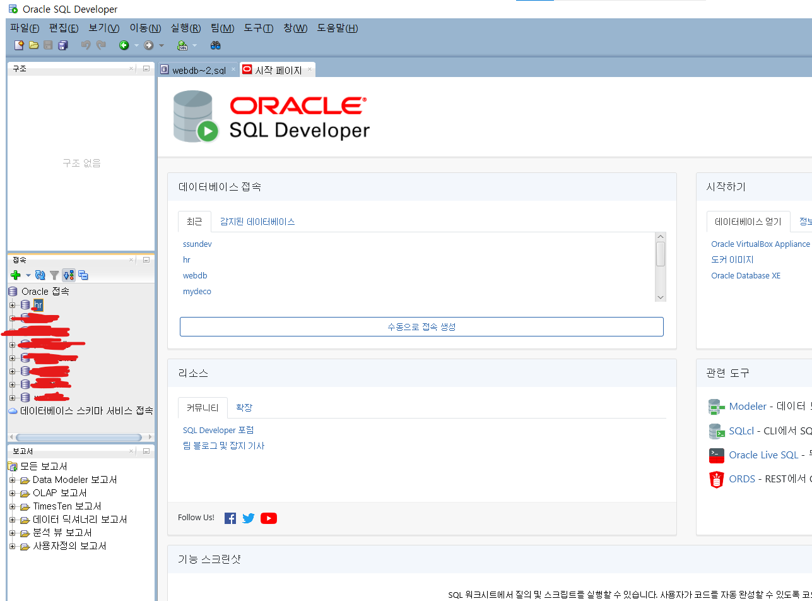The width and height of the screenshot is (812, 601).
Task: Open Oracle VirtualBox Appliance link
Action: point(760,244)
